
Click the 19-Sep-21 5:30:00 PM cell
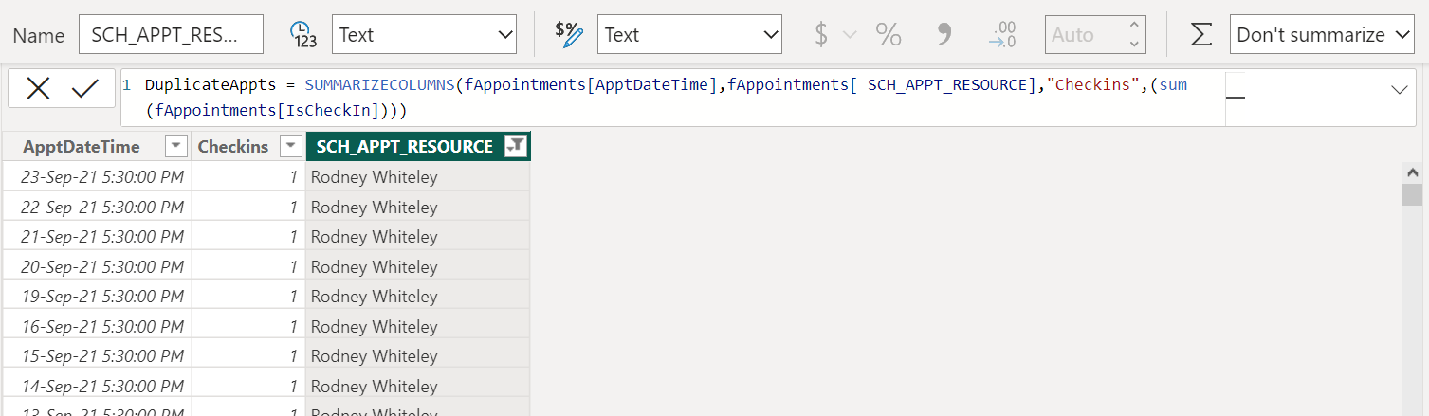point(97,297)
